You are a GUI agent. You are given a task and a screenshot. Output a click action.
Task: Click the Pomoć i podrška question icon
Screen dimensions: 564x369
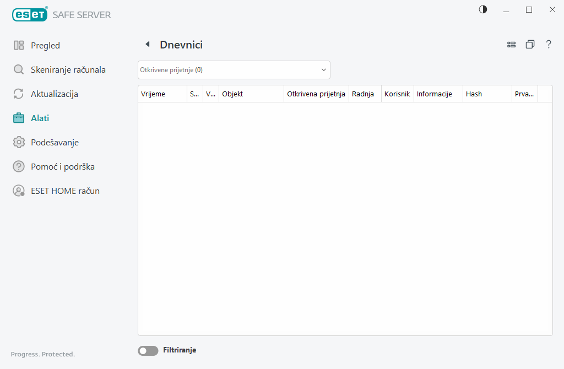[19, 167]
